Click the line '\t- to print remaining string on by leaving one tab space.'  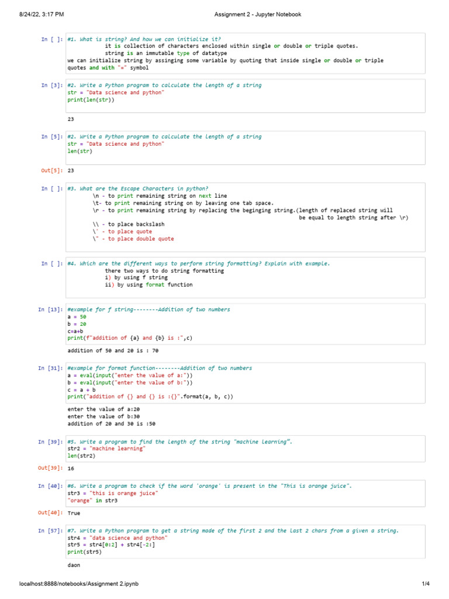click(x=183, y=203)
